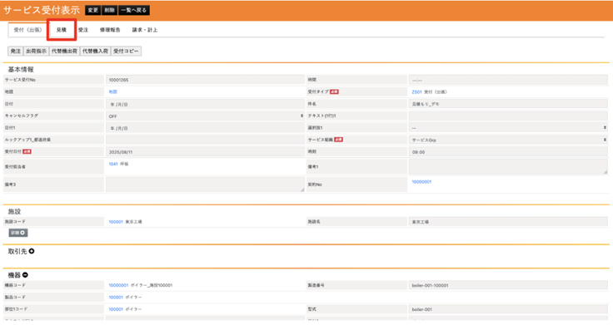Click the 備考3 text area
613x325 pixels.
[205, 185]
